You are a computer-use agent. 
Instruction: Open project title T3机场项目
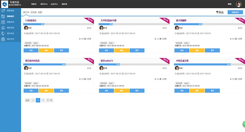[31, 20]
